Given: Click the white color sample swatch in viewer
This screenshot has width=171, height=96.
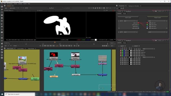Looking at the screenshot, I should pos(96,40).
